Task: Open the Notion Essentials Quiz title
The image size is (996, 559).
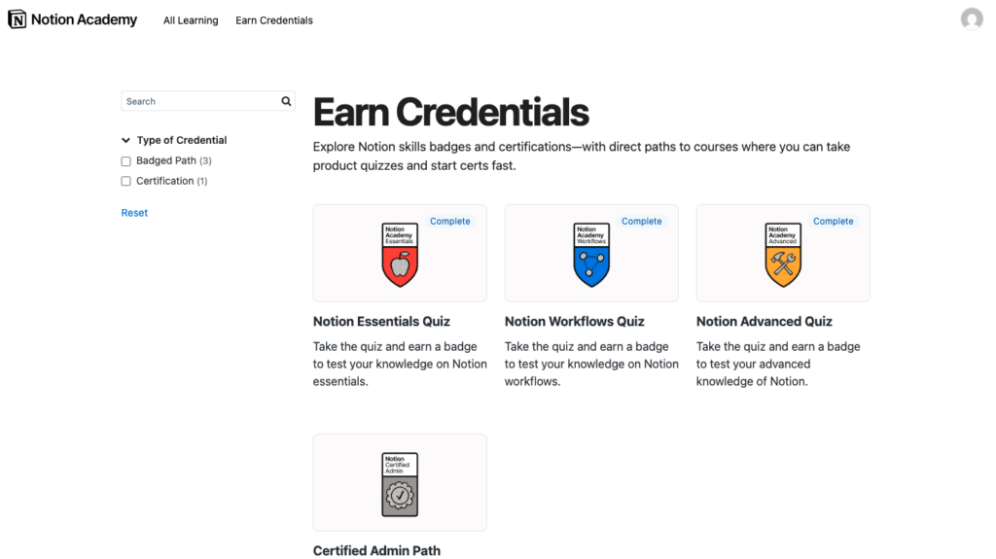Action: tap(381, 322)
